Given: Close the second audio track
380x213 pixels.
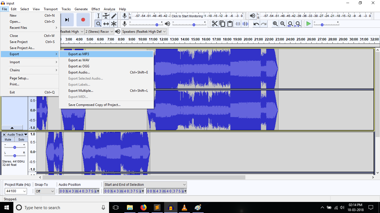Looking at the screenshot, I should pyautogui.click(x=4, y=135).
